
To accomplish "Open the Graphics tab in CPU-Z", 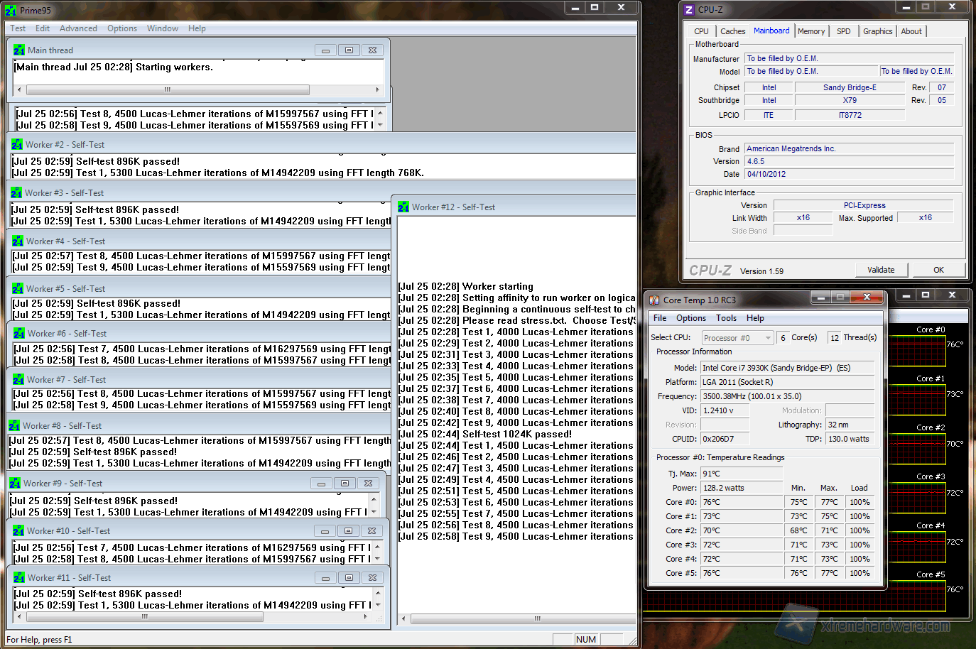I will coord(877,31).
